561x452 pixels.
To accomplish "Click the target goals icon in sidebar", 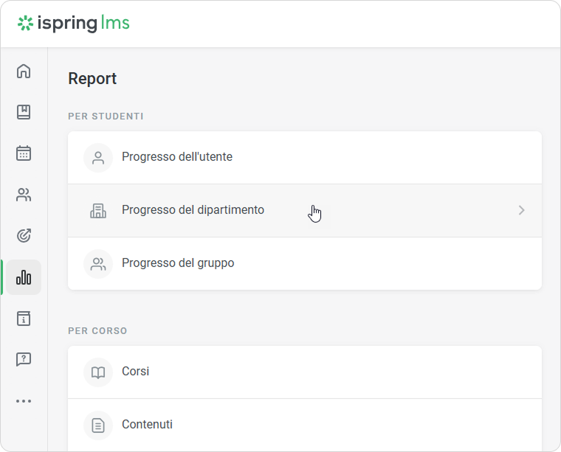I will click(24, 236).
